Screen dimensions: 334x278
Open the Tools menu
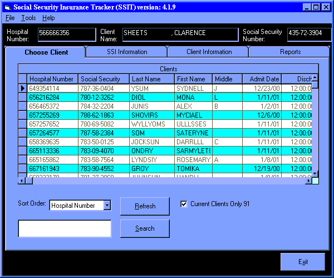(28, 18)
